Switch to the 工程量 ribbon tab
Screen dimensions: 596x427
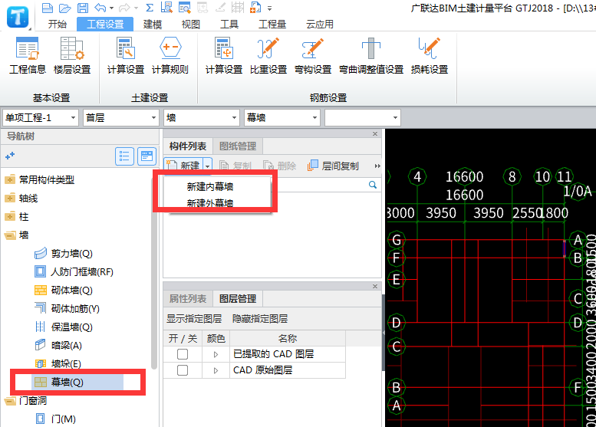(x=272, y=25)
